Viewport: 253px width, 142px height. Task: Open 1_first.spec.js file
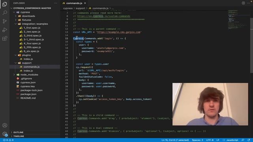pos(32,28)
